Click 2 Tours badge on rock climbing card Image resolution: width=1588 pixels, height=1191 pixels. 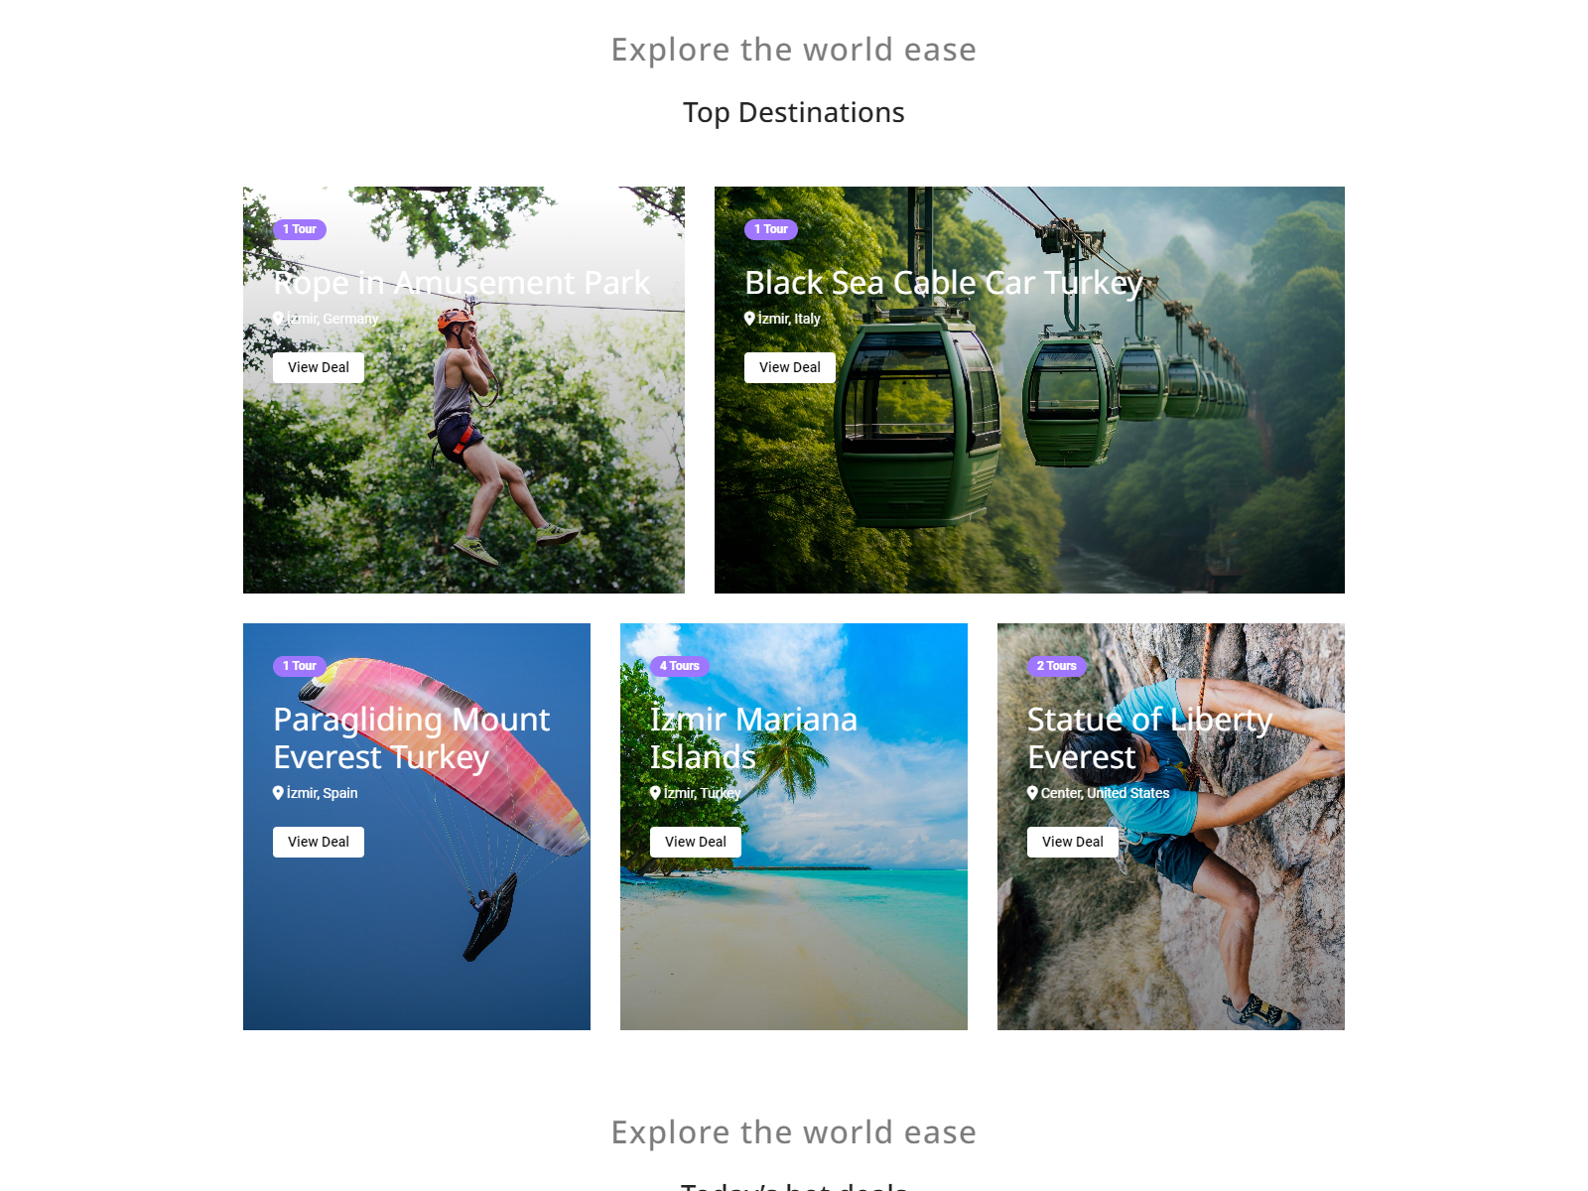[1057, 666]
